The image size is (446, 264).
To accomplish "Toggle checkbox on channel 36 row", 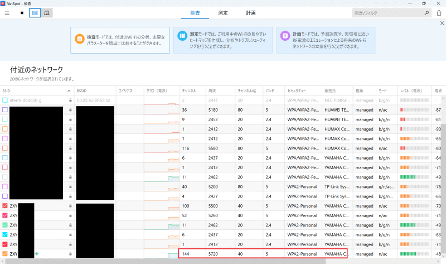I will point(5,109).
